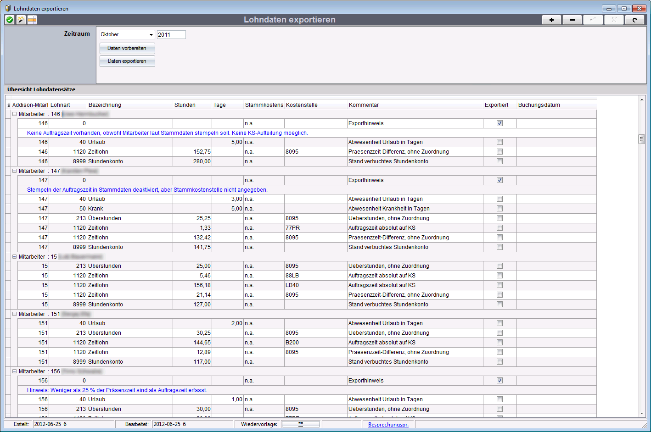Check Exportiert for 147 Krank row
The width and height of the screenshot is (651, 432).
click(499, 209)
